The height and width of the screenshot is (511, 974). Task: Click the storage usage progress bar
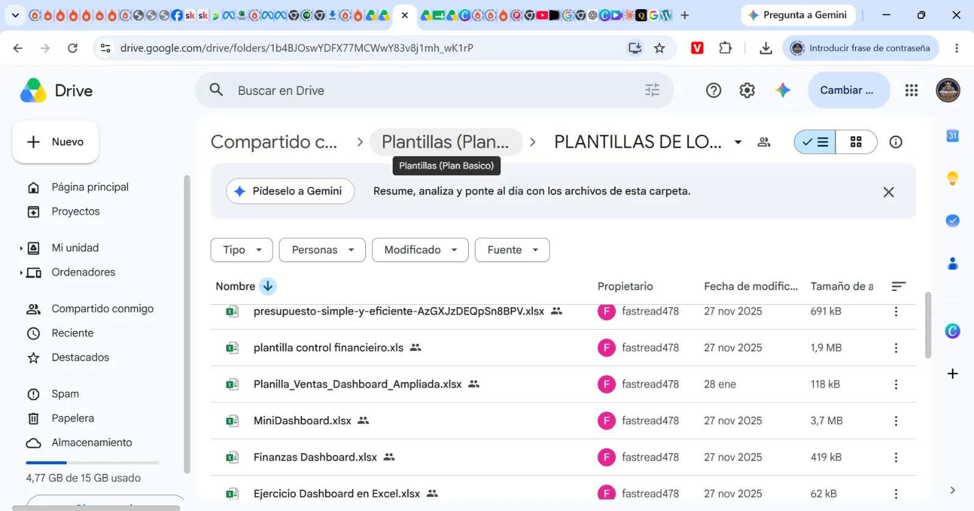93,463
